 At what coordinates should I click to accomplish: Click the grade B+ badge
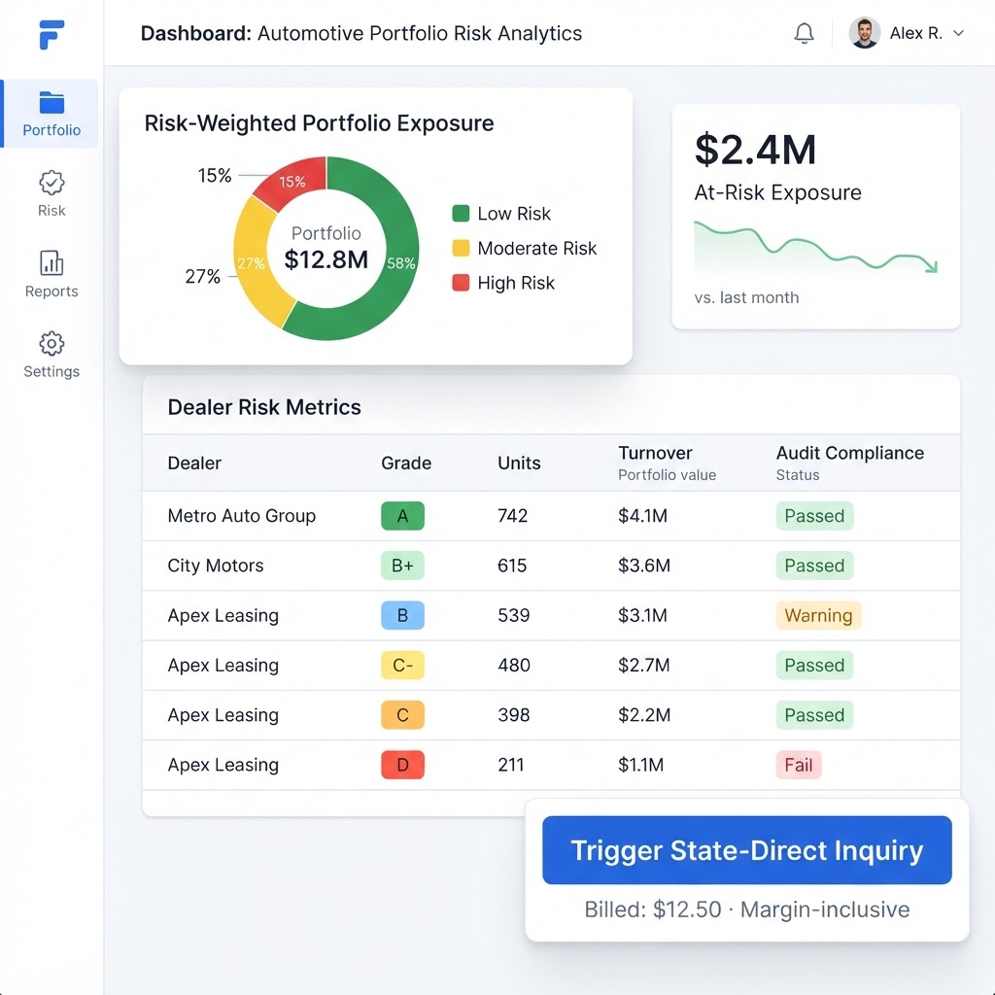tap(402, 566)
